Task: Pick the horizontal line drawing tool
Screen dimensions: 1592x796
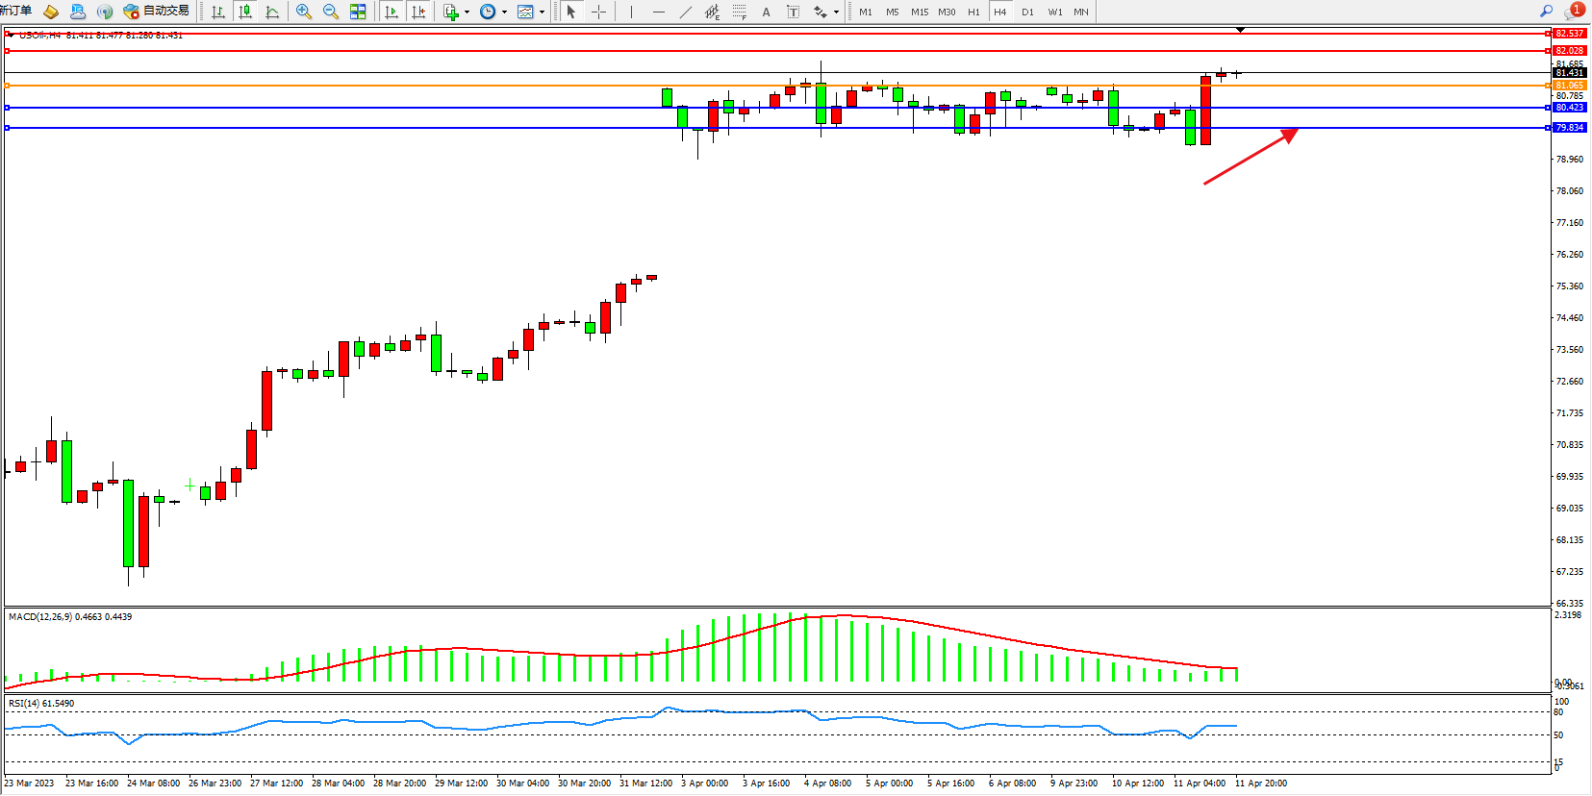Action: coord(658,12)
